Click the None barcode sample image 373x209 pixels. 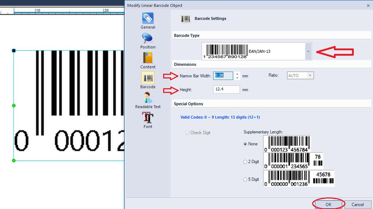(x=287, y=144)
